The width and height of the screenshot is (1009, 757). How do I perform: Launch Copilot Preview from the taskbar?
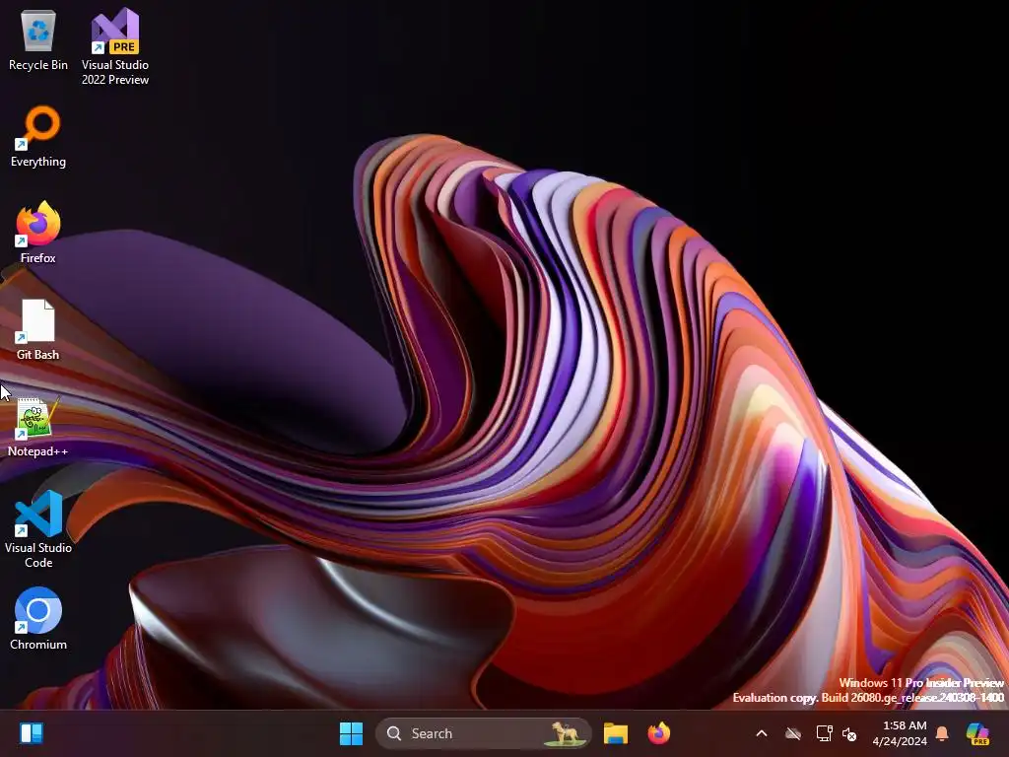977,733
